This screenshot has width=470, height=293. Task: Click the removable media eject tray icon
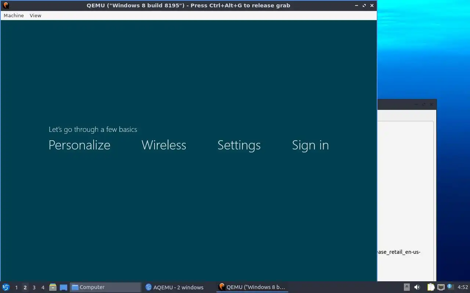[407, 287]
